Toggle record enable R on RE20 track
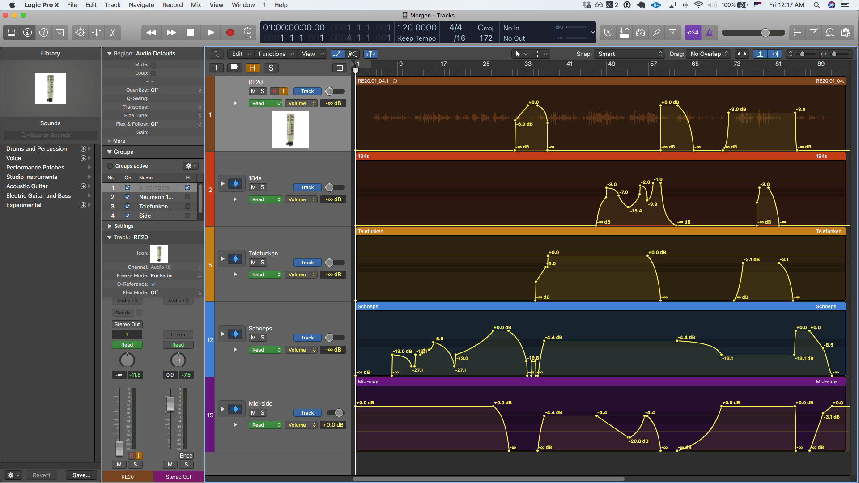 click(x=274, y=91)
